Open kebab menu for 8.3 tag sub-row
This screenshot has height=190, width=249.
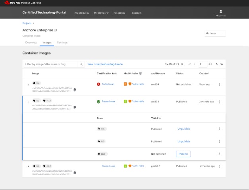click(220, 141)
